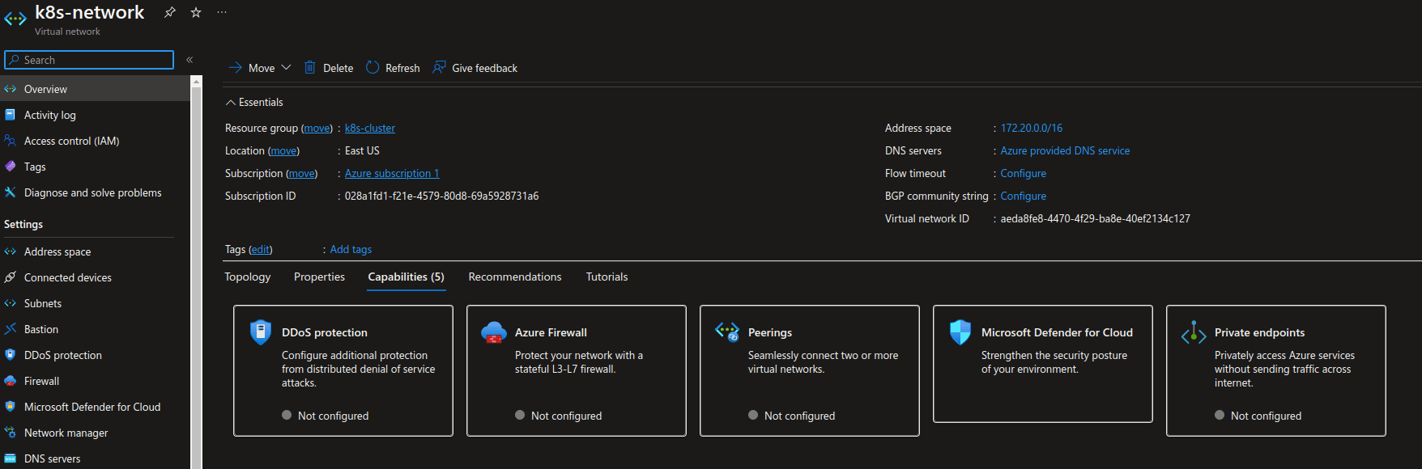Open the Firewall sidebar entry
The image size is (1422, 469).
pyautogui.click(x=41, y=381)
